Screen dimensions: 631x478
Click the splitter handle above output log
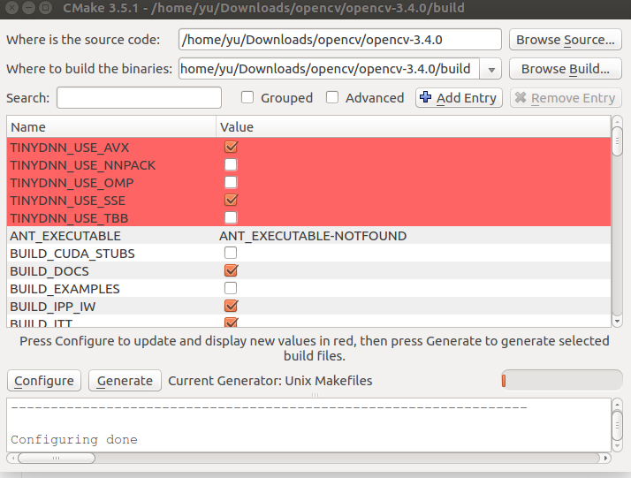coord(315,395)
